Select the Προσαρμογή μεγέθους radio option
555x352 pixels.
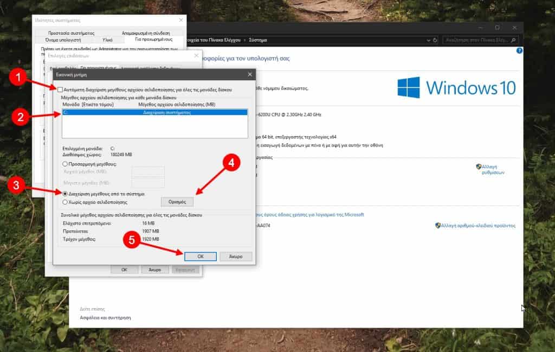66,163
